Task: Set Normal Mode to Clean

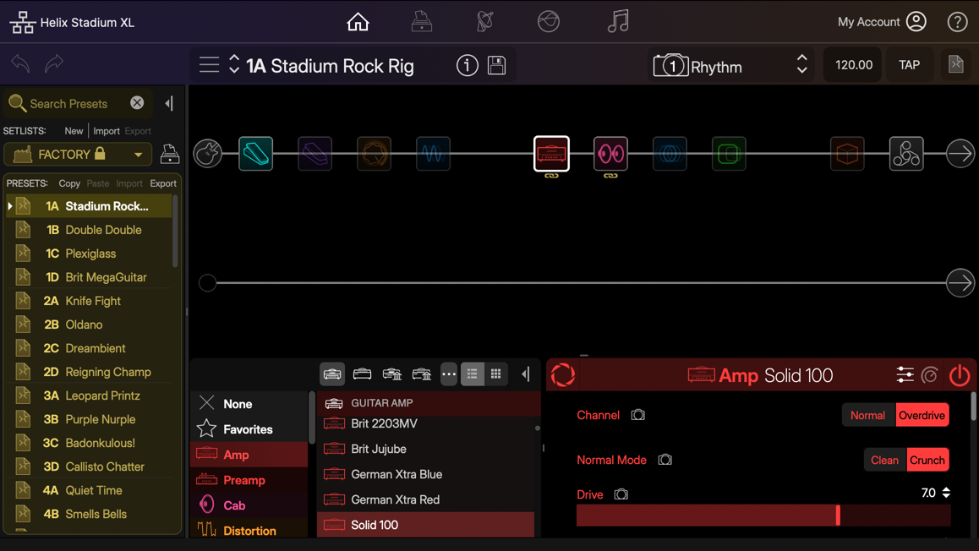Action: click(x=884, y=460)
